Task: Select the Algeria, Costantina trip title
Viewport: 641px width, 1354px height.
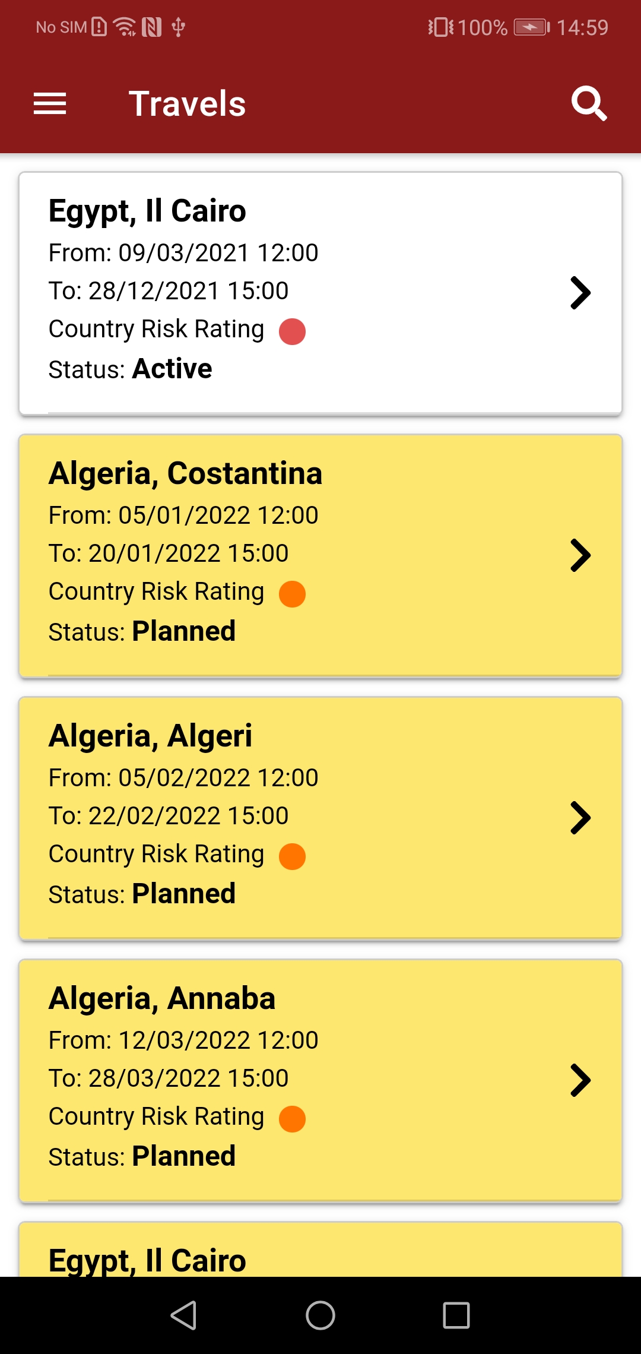Action: tap(185, 473)
